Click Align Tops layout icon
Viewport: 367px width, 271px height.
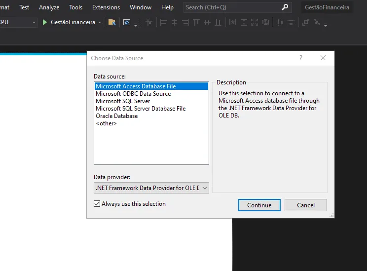pyautogui.click(x=196, y=22)
